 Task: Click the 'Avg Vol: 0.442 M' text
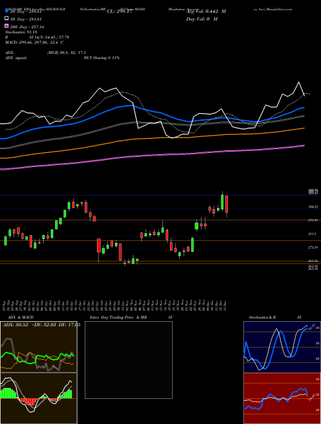[205, 12]
